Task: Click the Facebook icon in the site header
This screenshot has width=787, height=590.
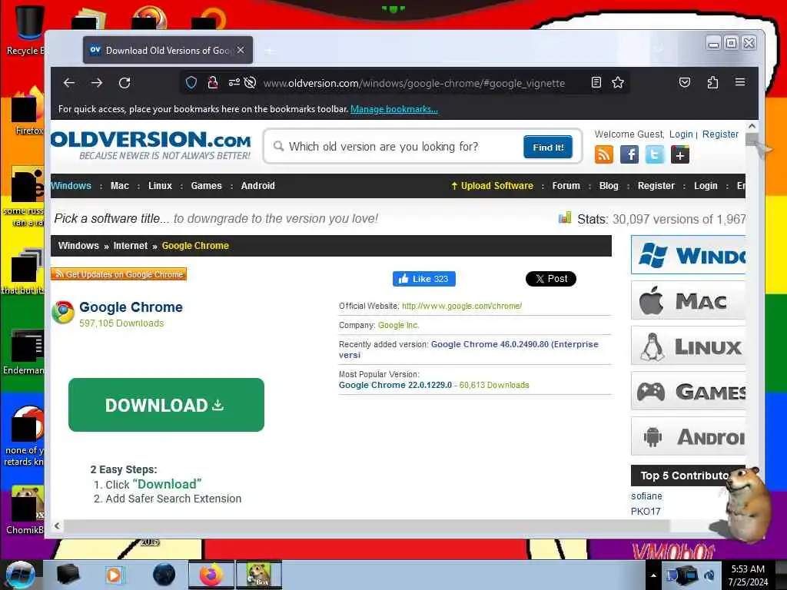Action: (629, 154)
